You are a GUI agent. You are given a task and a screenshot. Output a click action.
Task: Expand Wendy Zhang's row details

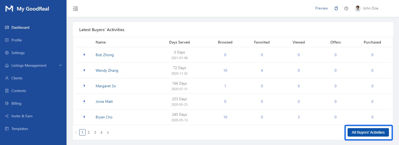84,70
